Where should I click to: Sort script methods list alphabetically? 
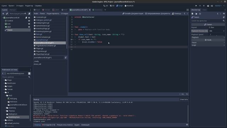tap(66, 58)
